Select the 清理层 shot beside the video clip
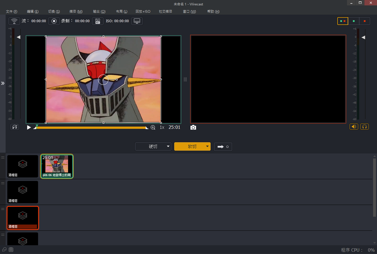 point(23,166)
